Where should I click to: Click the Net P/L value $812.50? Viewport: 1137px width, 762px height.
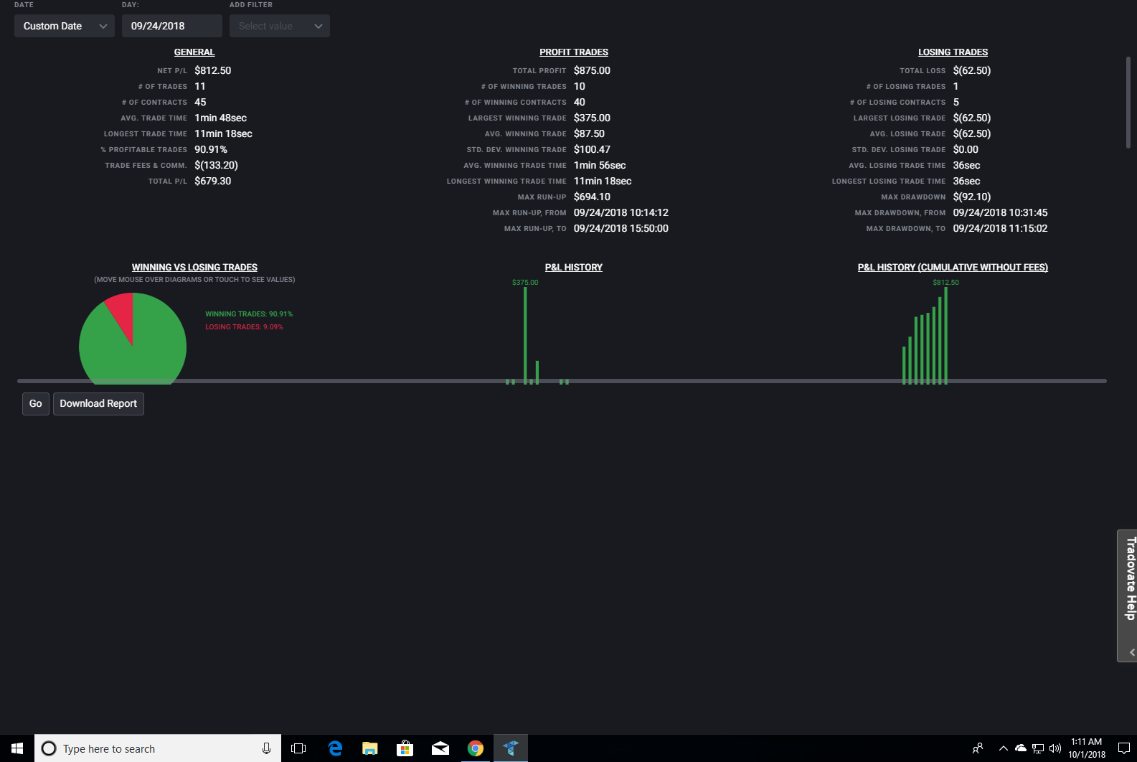pos(213,70)
